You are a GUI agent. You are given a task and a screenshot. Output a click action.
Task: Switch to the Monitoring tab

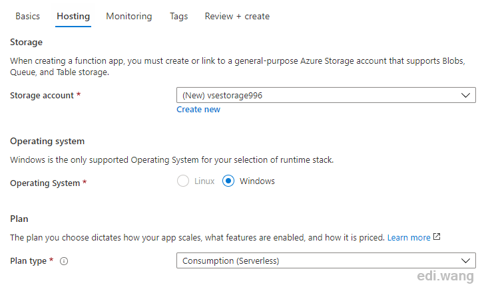pyautogui.click(x=129, y=16)
